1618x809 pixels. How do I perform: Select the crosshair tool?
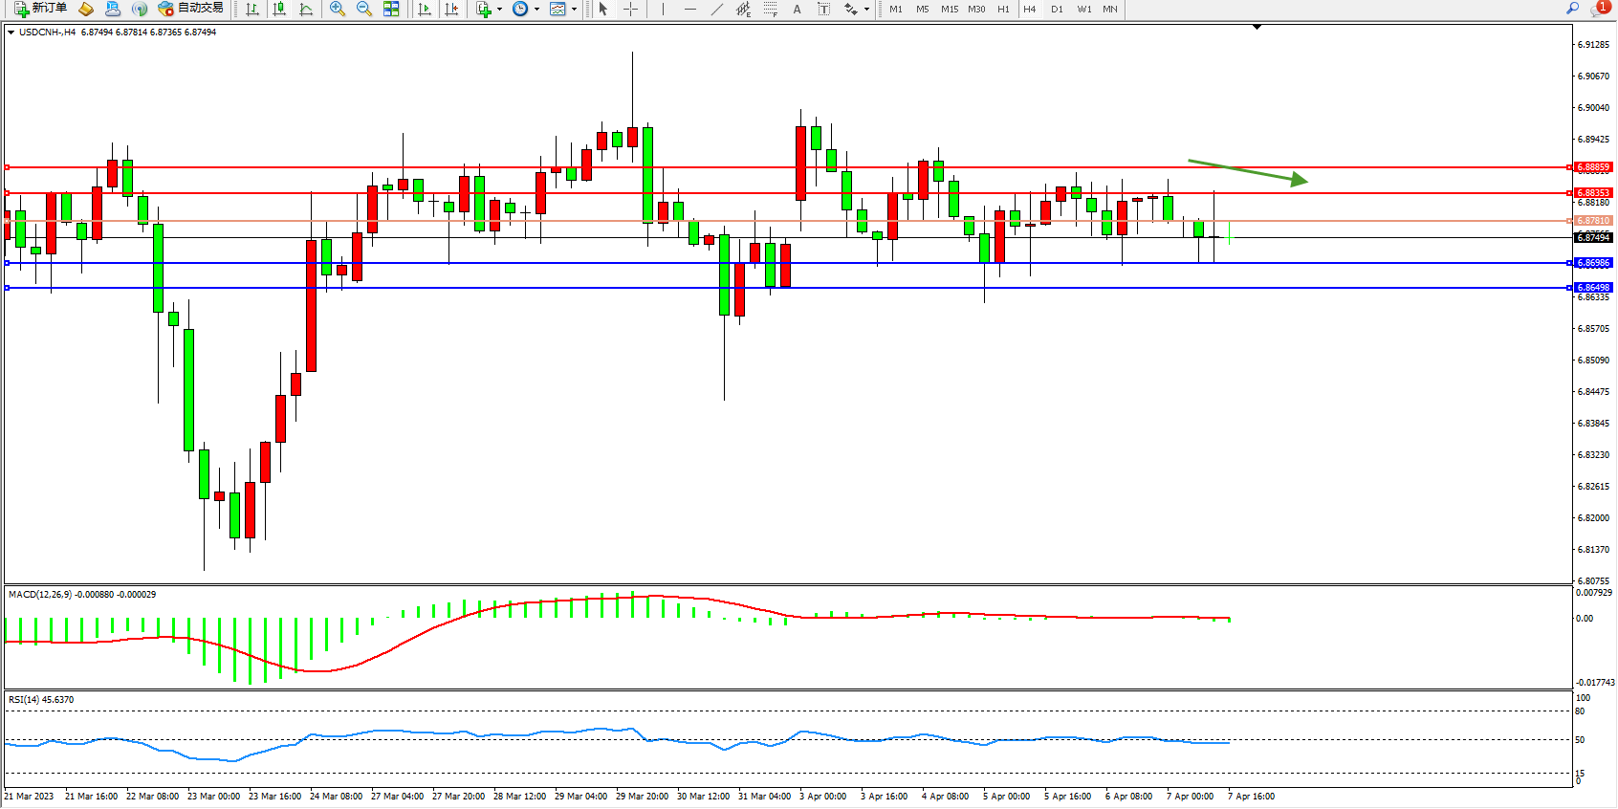631,9
